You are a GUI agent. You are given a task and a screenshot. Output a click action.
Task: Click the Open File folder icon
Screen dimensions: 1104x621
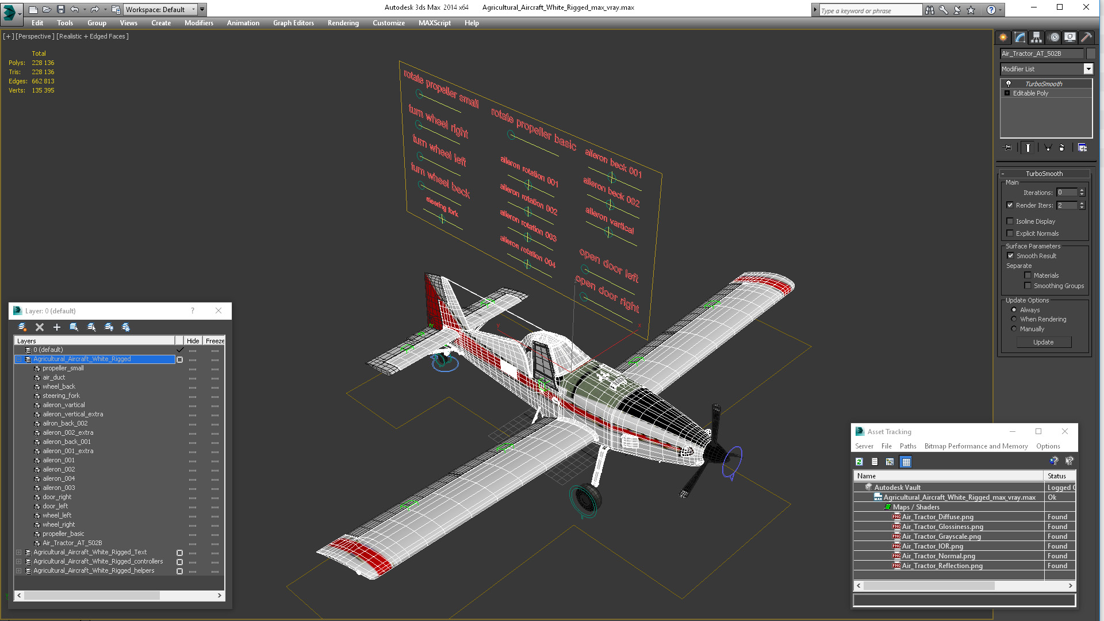coord(47,9)
